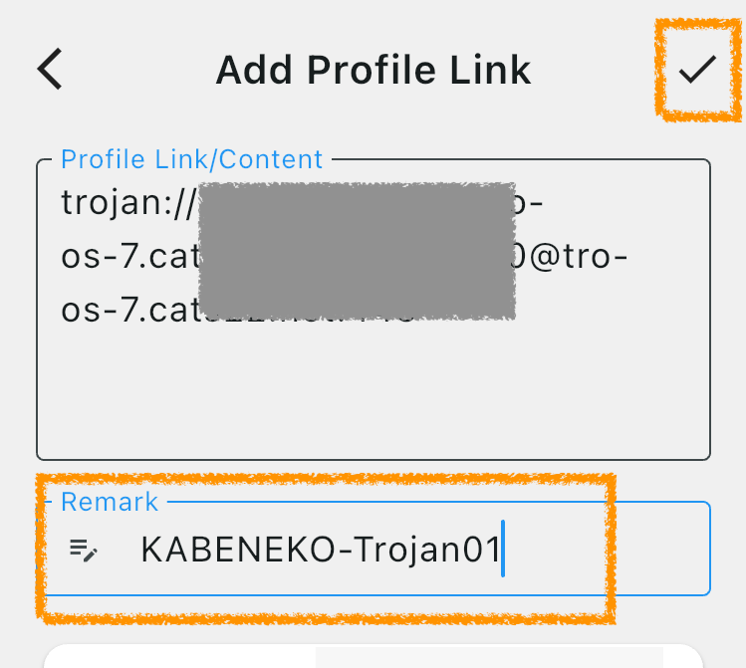
Task: Place cursor at @tro- in link text
Action: coord(579,257)
